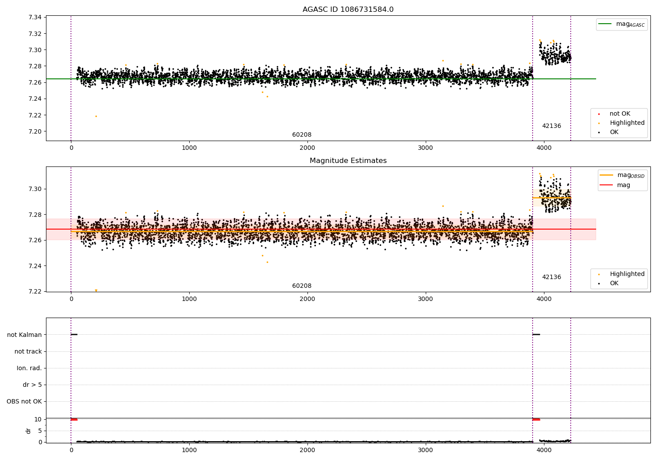Select the 'not track' axis label

[28, 352]
